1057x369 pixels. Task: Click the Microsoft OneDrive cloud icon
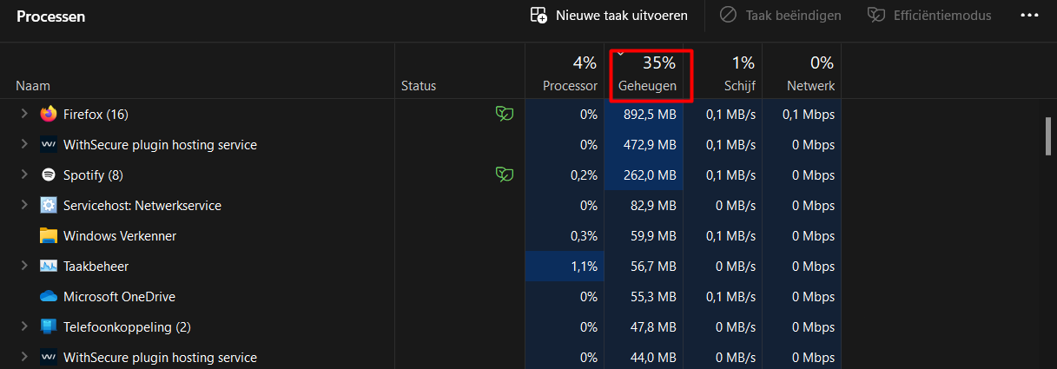click(49, 296)
